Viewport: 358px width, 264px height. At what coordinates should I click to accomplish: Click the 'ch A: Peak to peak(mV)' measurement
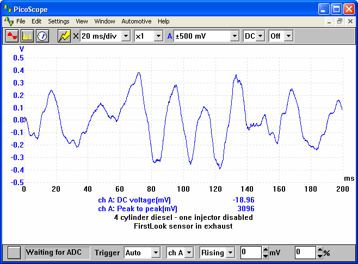click(138, 208)
